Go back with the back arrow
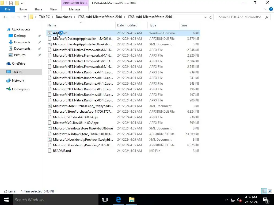This screenshot has height=205, width=274. (5, 17)
